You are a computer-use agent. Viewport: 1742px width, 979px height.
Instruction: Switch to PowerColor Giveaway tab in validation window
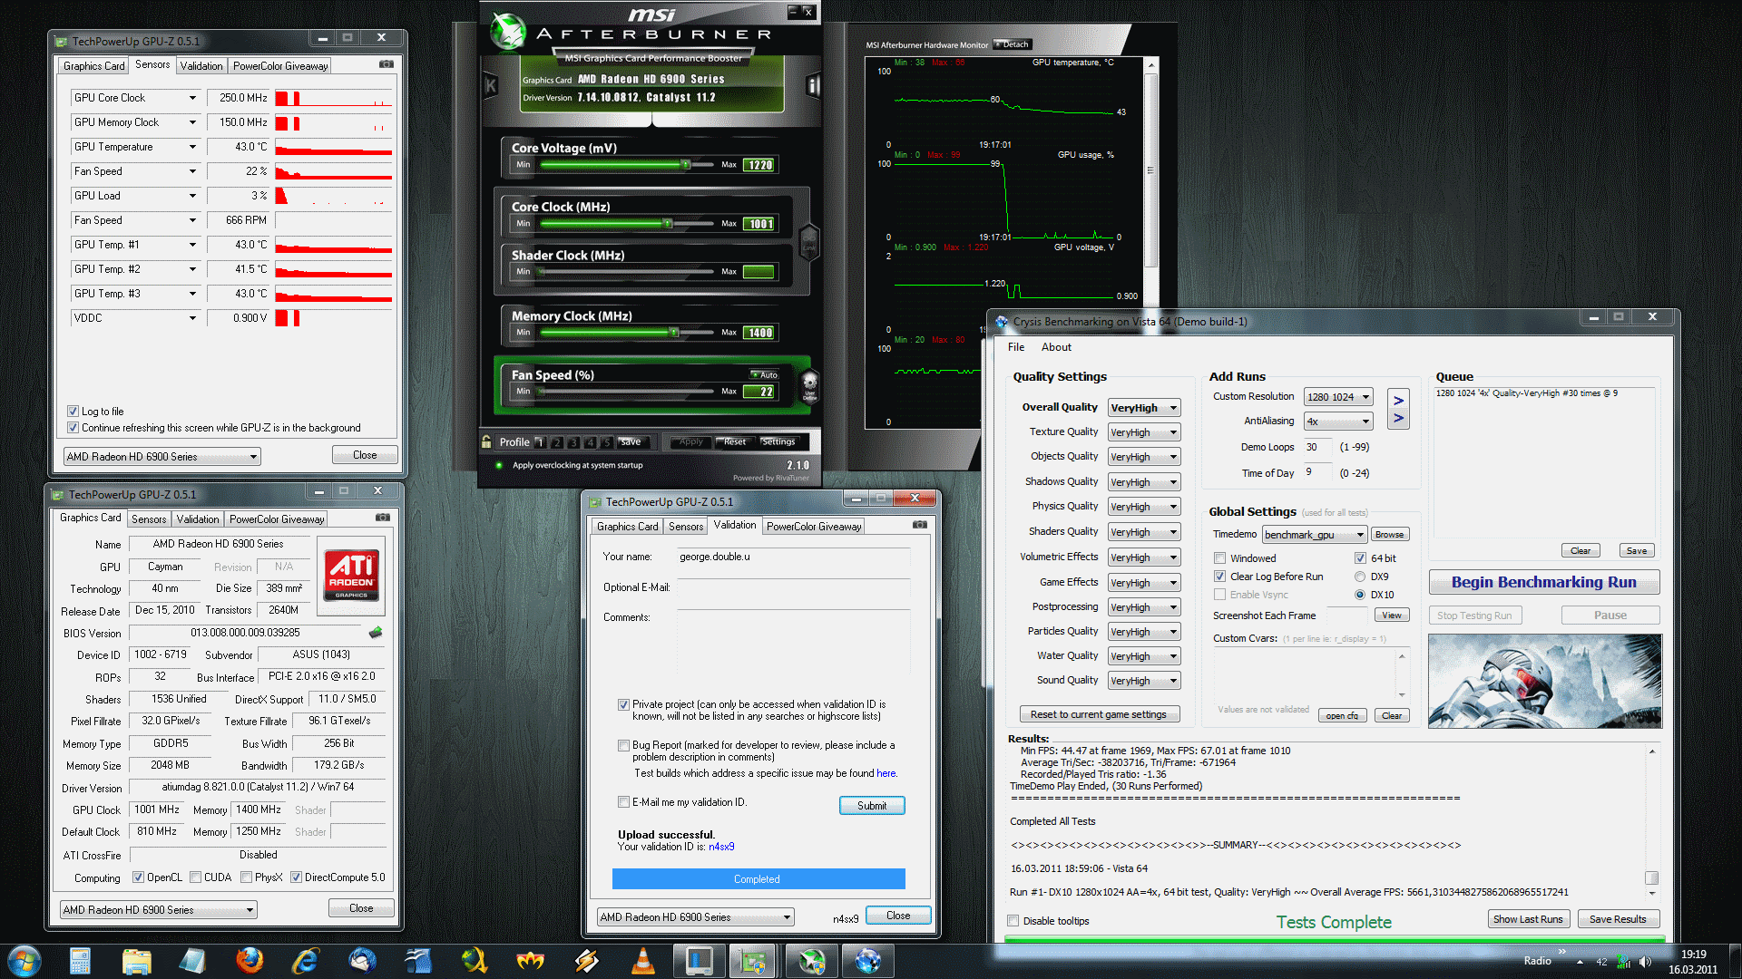pos(813,526)
